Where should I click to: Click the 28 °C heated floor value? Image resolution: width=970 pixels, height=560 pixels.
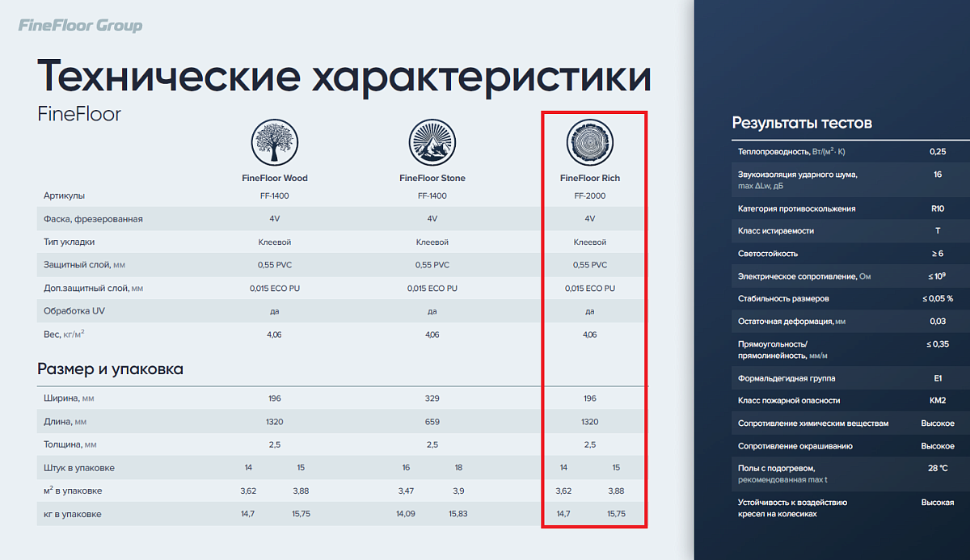[937, 469]
